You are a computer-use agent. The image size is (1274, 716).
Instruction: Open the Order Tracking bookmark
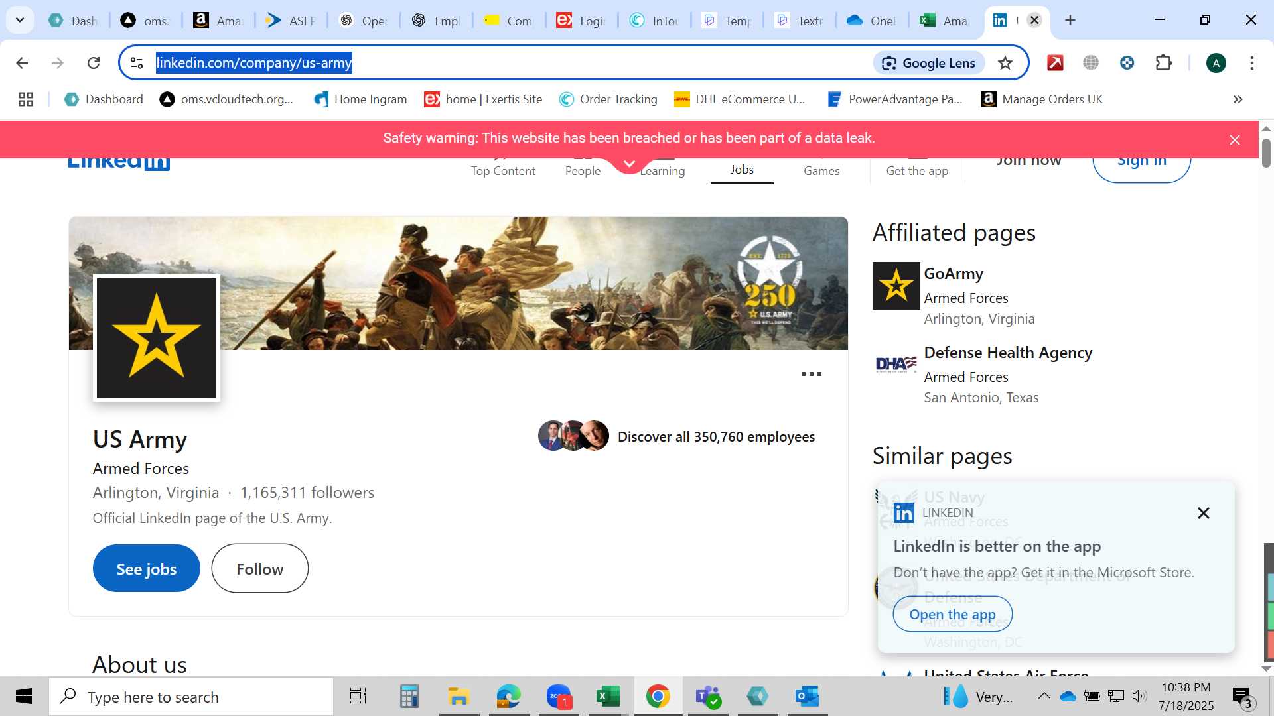tap(608, 99)
